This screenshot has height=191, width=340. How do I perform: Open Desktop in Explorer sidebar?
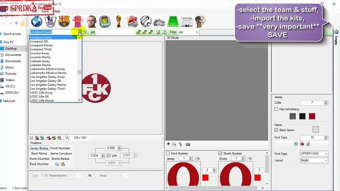[x=11, y=48]
